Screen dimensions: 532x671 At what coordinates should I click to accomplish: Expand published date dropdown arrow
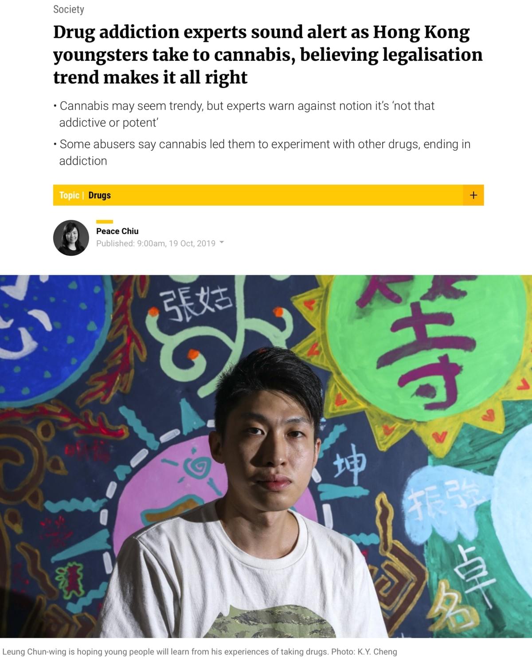(x=222, y=243)
